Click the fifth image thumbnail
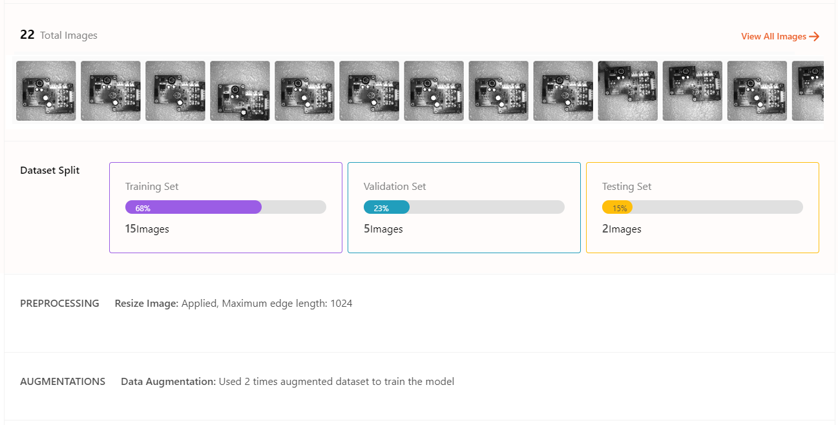The width and height of the screenshot is (838, 425). pyautogui.click(x=304, y=91)
